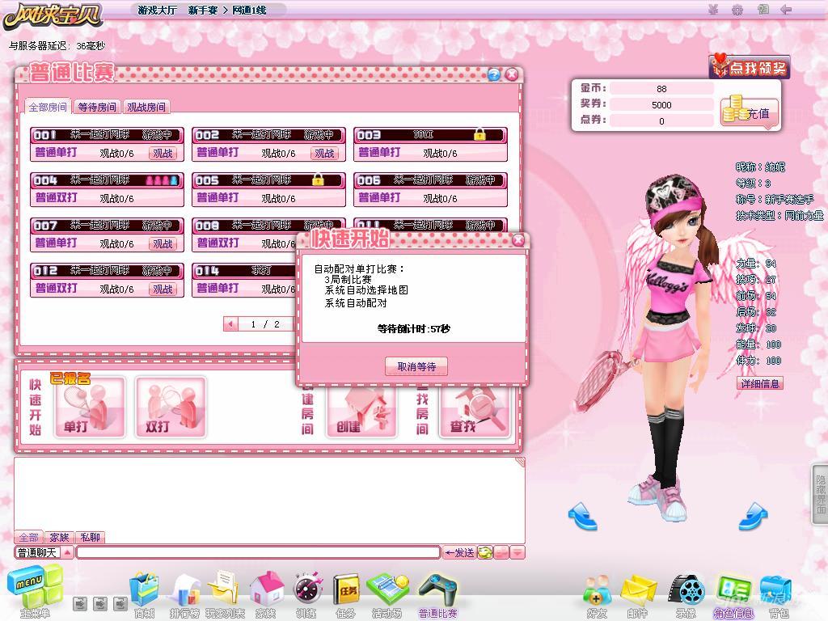Select room 006 普通单打
The width and height of the screenshot is (828, 621).
coord(430,189)
